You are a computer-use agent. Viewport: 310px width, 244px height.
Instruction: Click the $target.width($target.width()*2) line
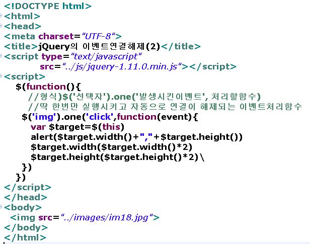tap(112, 147)
